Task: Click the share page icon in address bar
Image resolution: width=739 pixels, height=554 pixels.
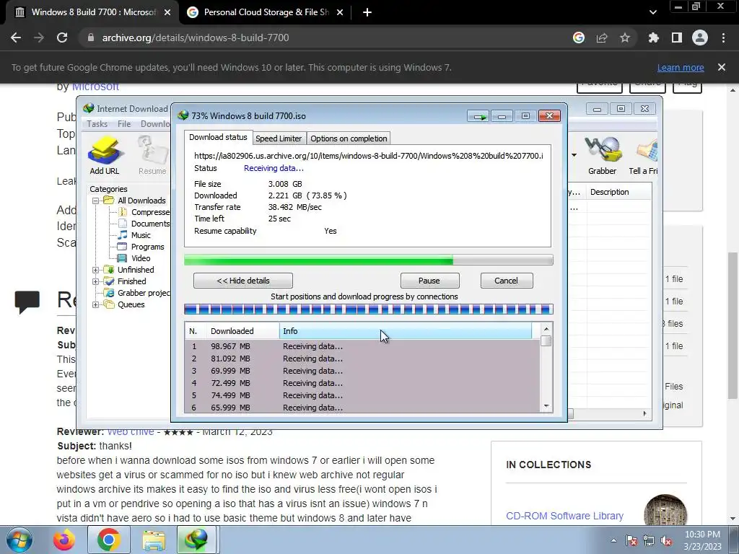Action: tap(602, 38)
